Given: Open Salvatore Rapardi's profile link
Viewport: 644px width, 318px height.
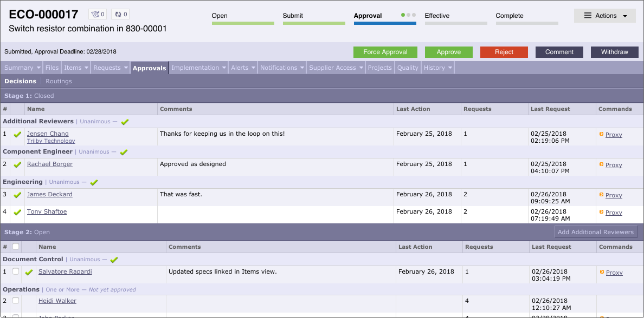Looking at the screenshot, I should point(65,271).
